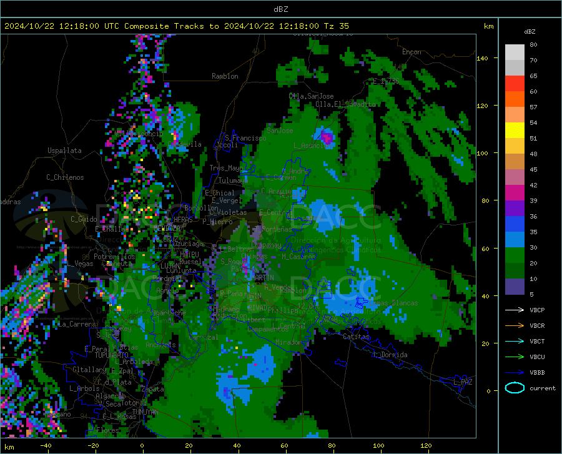Click the 100 km x-axis tick label
562x454 pixels.
click(x=378, y=445)
